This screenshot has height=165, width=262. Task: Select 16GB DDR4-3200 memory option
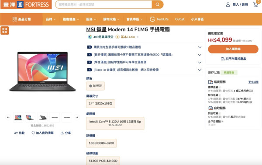pos(101,143)
